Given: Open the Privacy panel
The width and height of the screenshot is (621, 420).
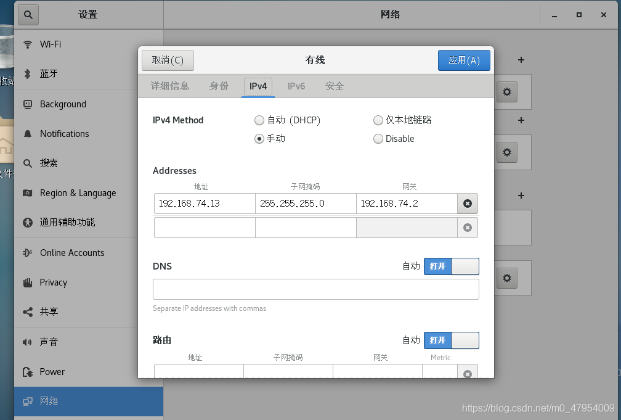Looking at the screenshot, I should tap(89, 282).
